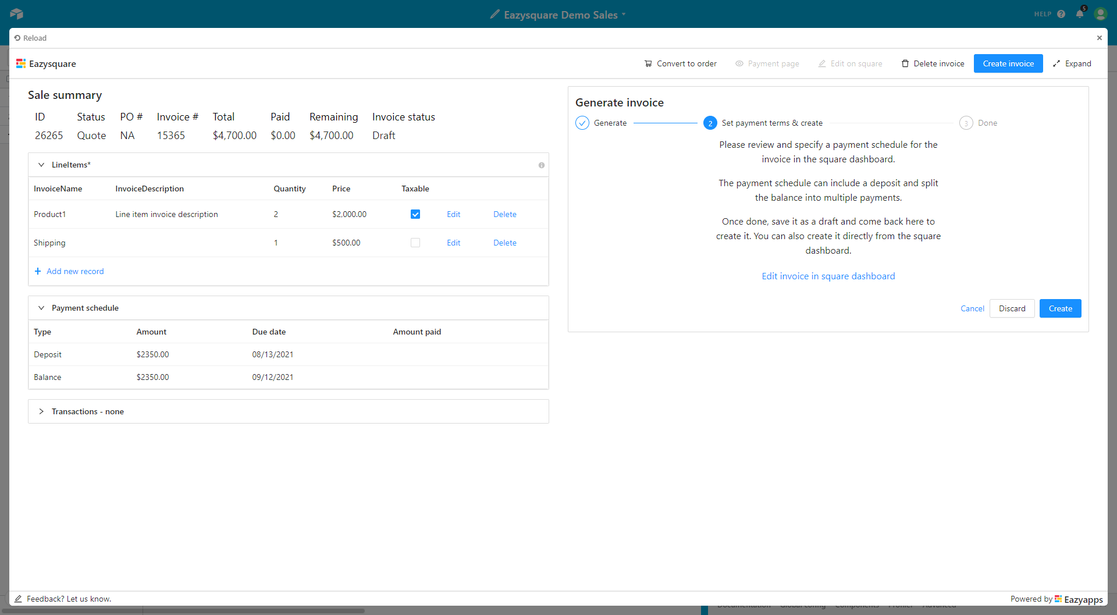Viewport: 1117px width, 615px height.
Task: Click the Balance payment row
Action: coord(289,377)
